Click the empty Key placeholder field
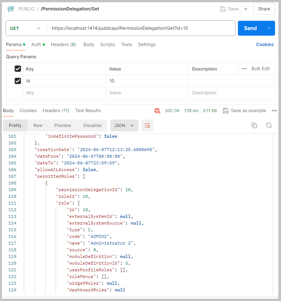 [64, 93]
